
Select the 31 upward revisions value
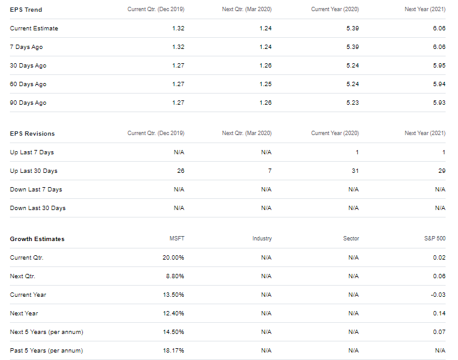355,171
